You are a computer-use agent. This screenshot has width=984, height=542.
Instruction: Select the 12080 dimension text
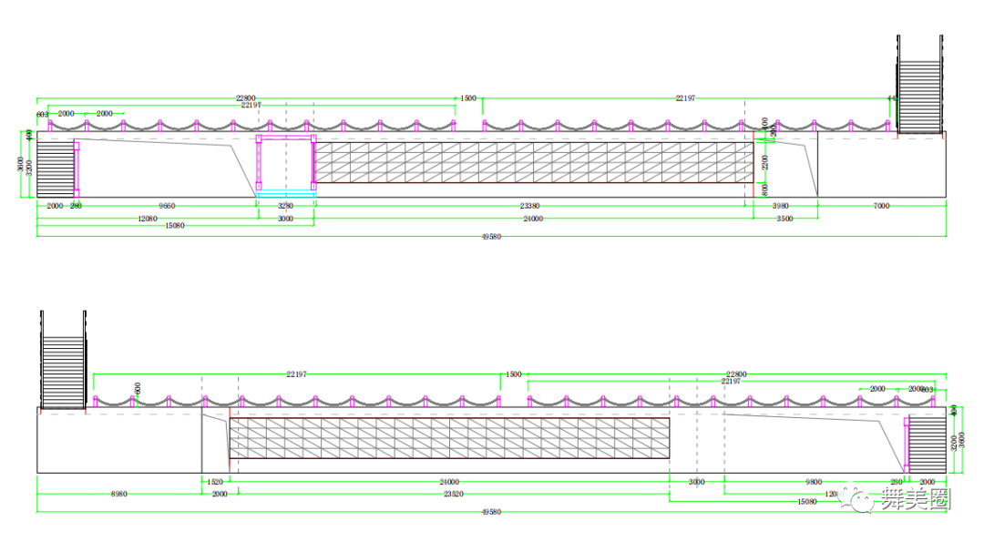point(146,219)
